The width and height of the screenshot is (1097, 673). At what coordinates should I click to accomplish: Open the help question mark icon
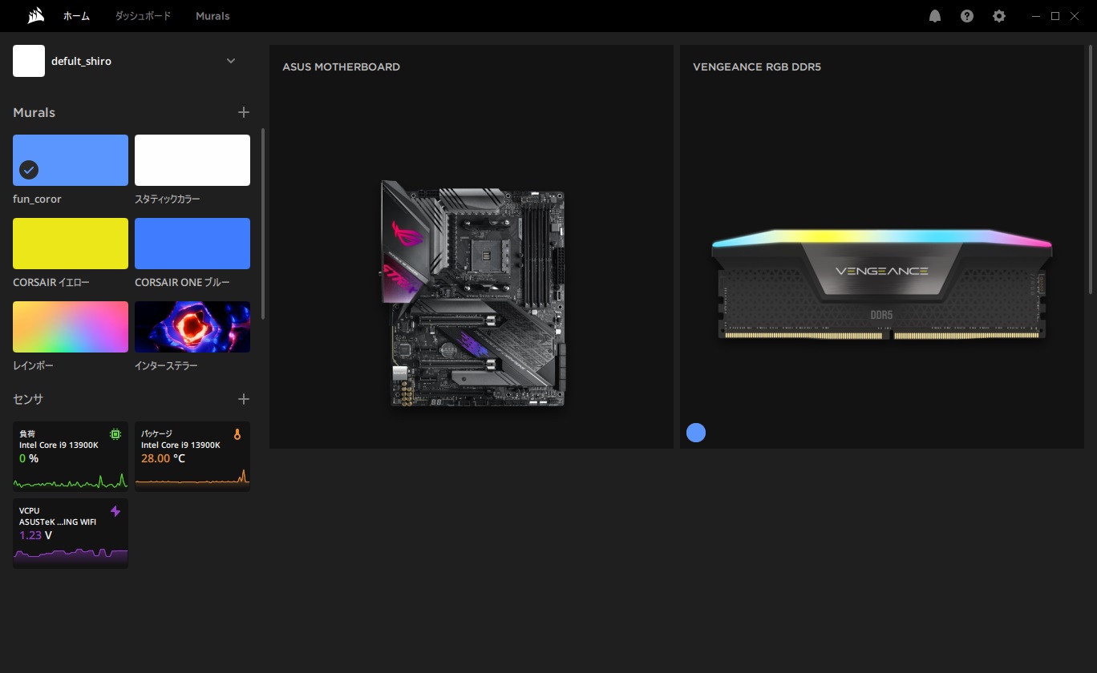click(967, 16)
